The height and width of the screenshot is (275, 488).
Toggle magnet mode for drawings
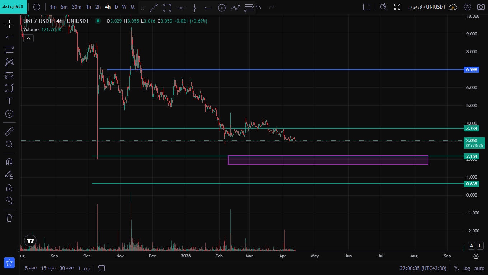point(9,162)
